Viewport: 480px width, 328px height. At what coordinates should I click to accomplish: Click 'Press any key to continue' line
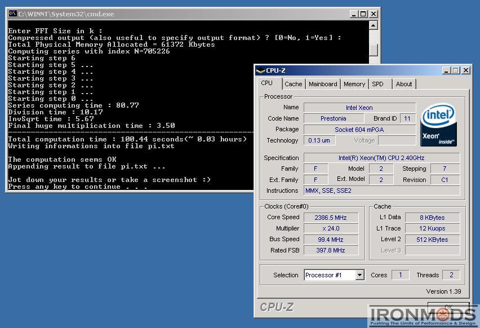pos(77,187)
